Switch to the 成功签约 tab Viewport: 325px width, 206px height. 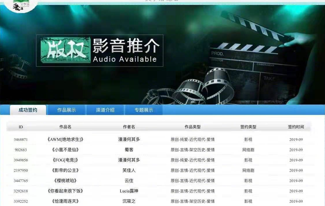[28, 110]
